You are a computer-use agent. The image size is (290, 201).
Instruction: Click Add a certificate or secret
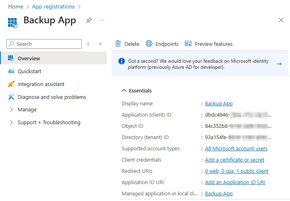tap(234, 160)
